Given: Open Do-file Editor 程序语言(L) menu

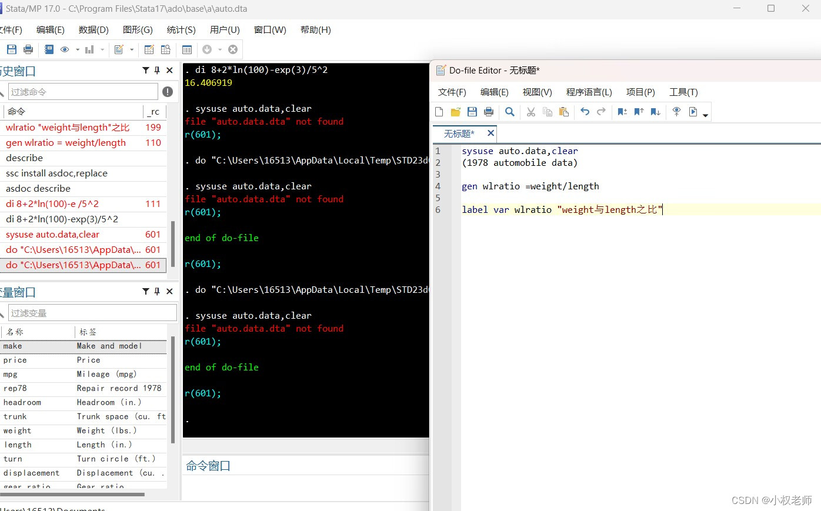Looking at the screenshot, I should pyautogui.click(x=589, y=92).
